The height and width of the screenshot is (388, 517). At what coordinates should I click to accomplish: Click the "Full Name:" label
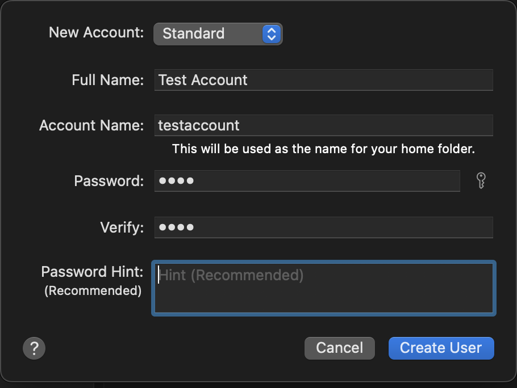pos(107,80)
